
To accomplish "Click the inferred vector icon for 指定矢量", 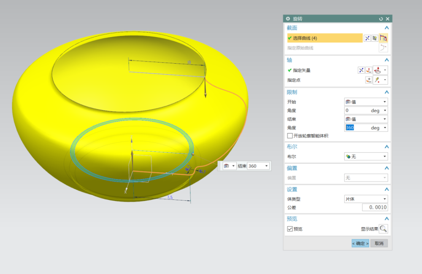I will tap(378, 70).
